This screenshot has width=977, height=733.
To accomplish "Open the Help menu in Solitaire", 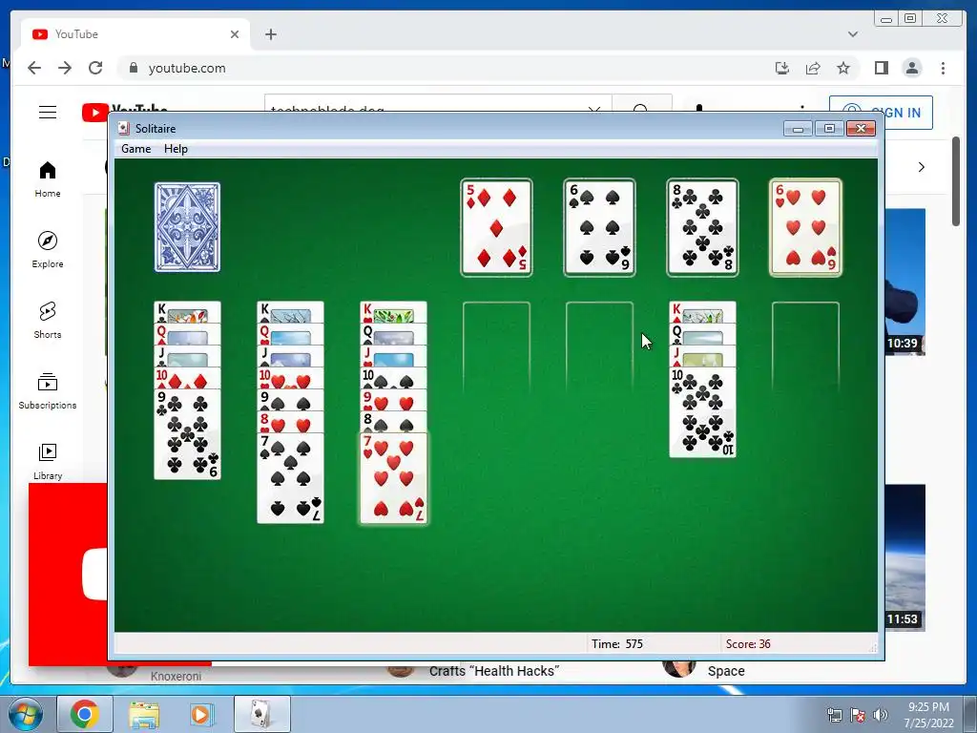I will click(176, 149).
